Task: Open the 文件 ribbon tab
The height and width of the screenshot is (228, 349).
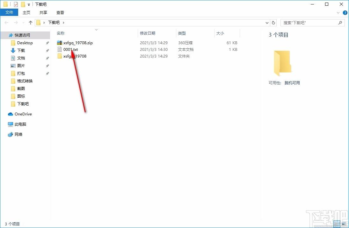Action: pos(9,12)
